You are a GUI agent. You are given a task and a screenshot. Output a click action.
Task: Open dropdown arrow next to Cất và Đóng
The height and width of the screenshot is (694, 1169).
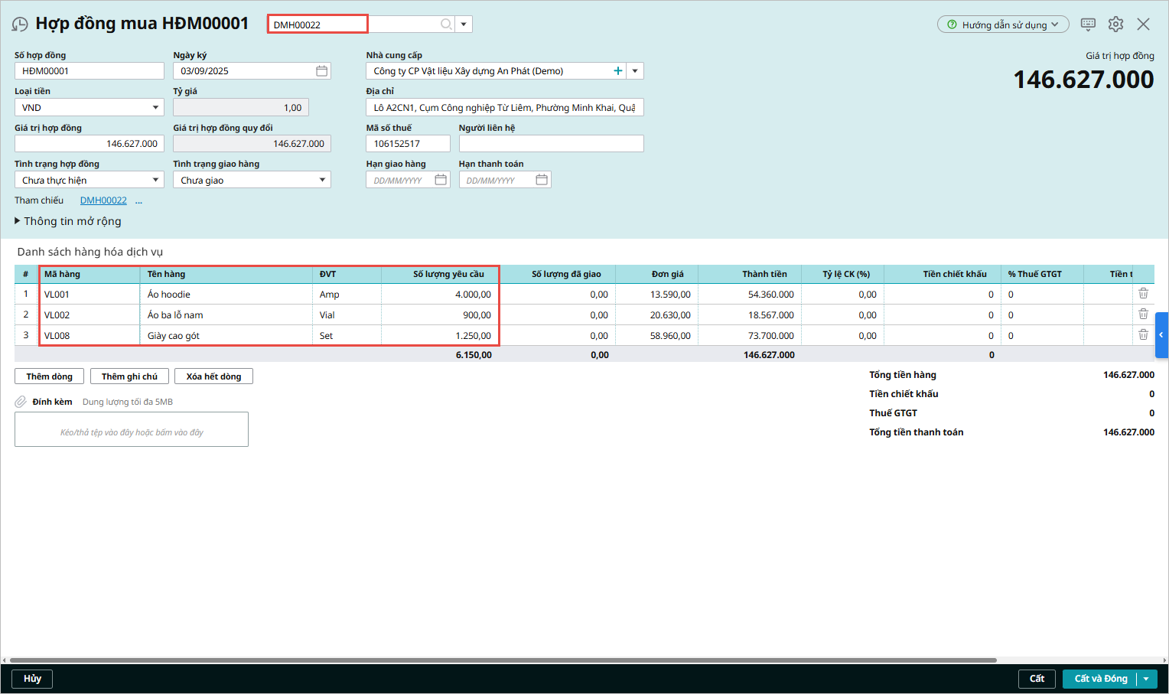[1146, 679]
